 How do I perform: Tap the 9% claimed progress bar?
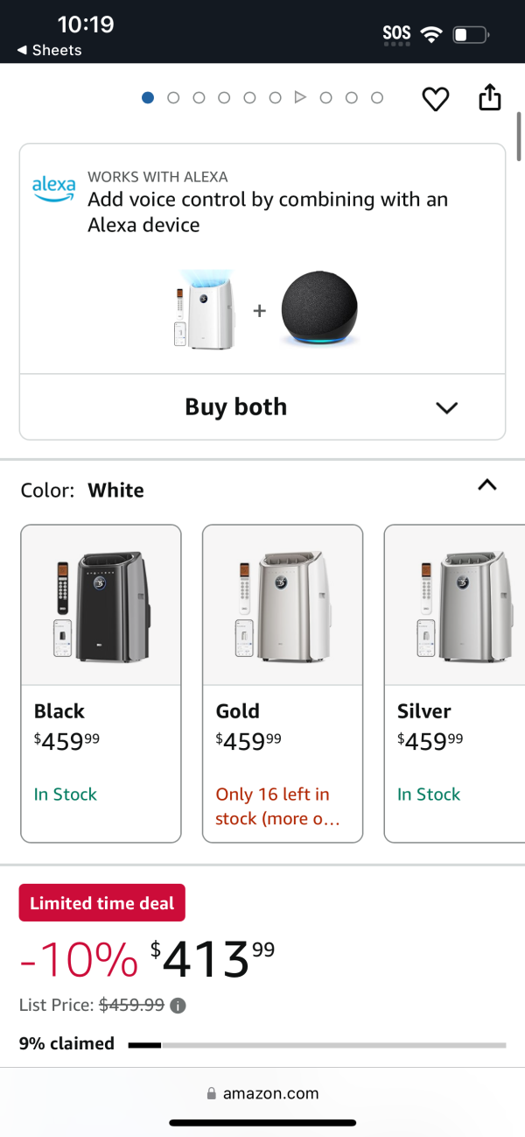tap(317, 1045)
